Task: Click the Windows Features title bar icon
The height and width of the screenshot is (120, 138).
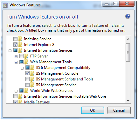Action: tap(5, 5)
